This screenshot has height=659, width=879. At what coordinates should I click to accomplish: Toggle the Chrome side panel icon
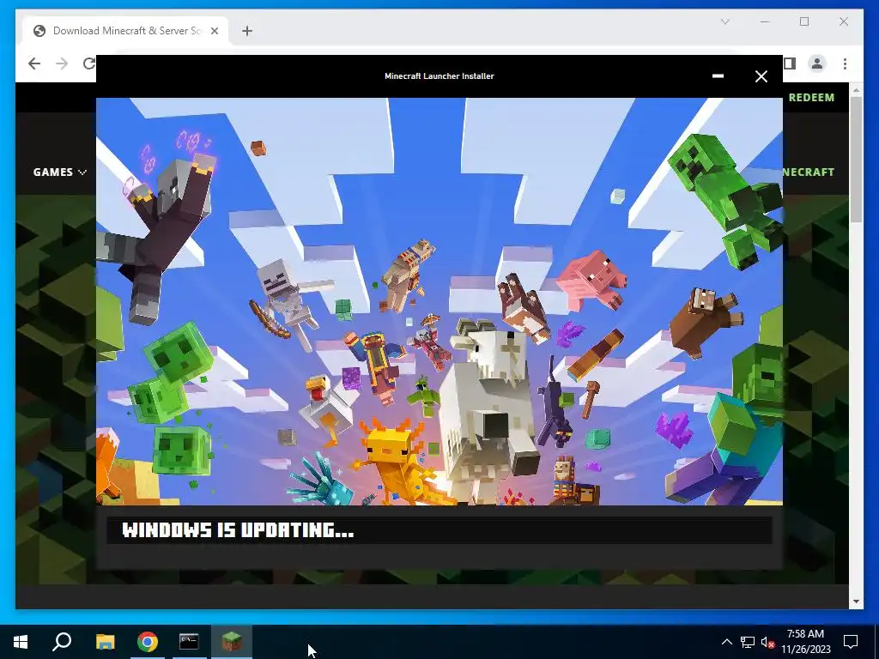pos(790,63)
